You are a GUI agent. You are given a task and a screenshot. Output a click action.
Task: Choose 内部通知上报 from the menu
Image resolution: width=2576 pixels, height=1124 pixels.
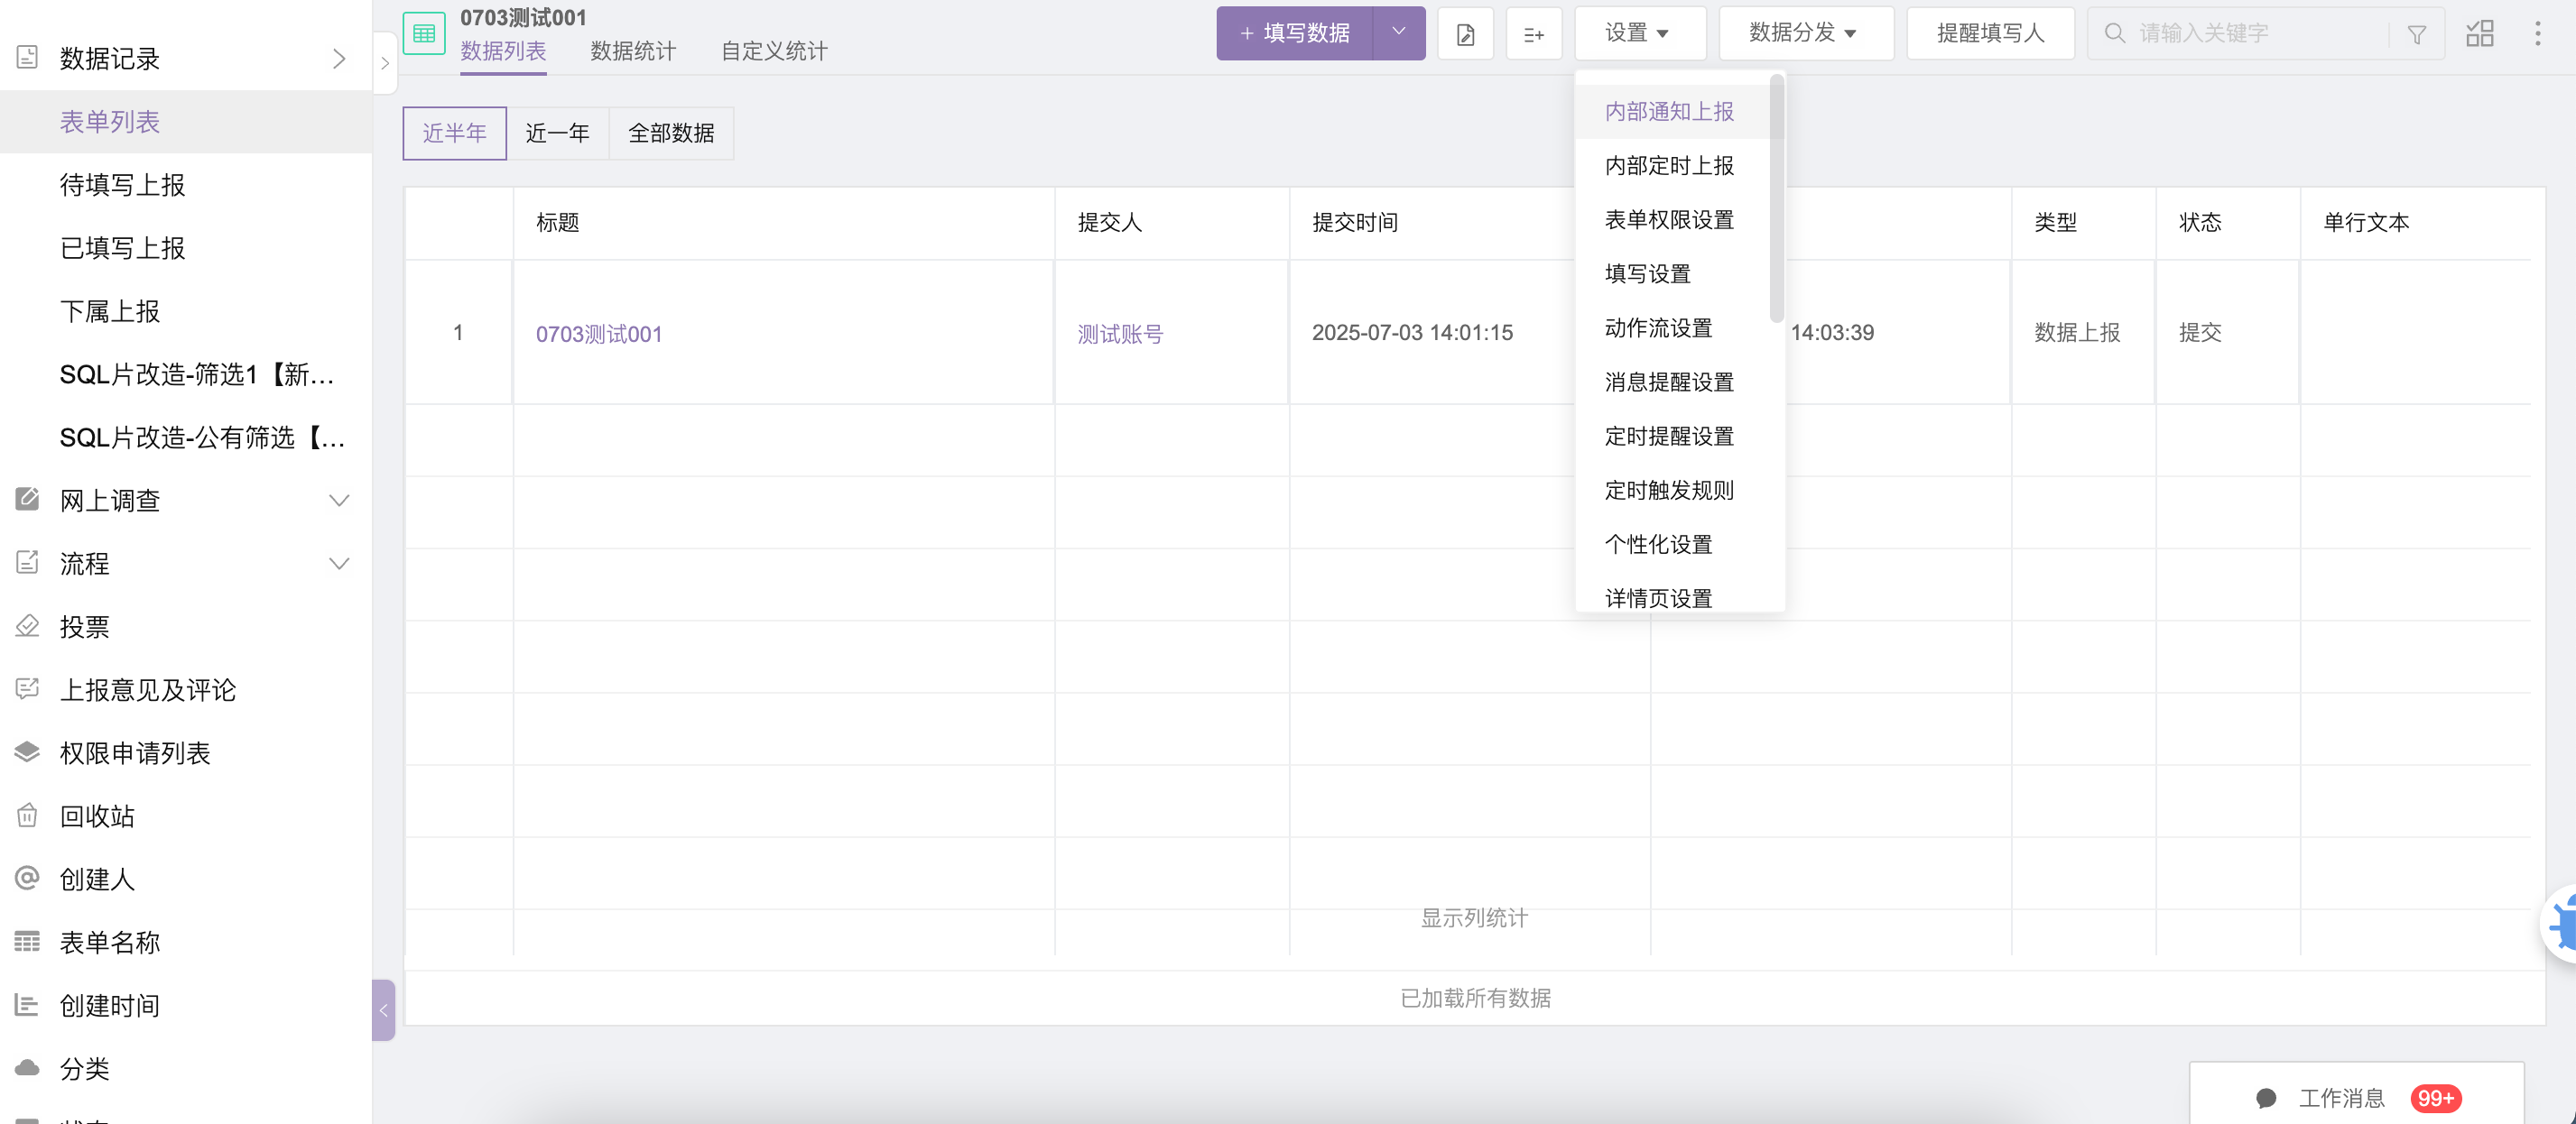[1672, 111]
